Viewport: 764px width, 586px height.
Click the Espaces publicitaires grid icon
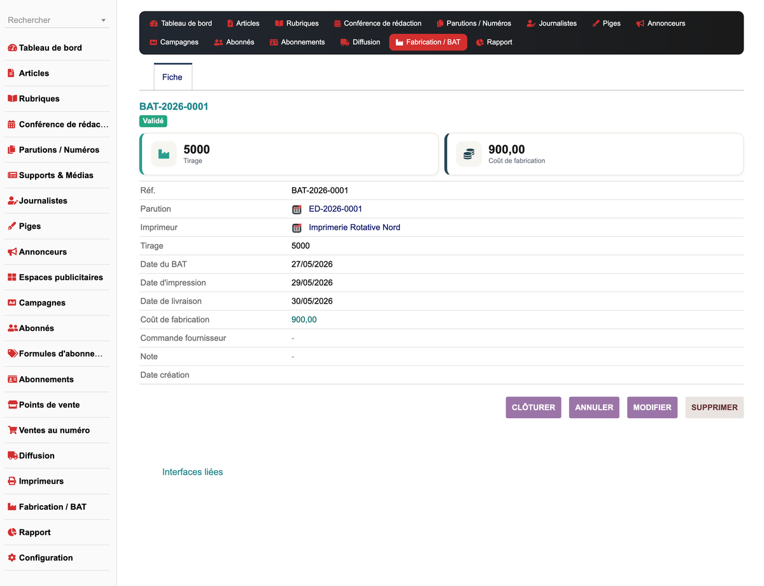point(11,277)
